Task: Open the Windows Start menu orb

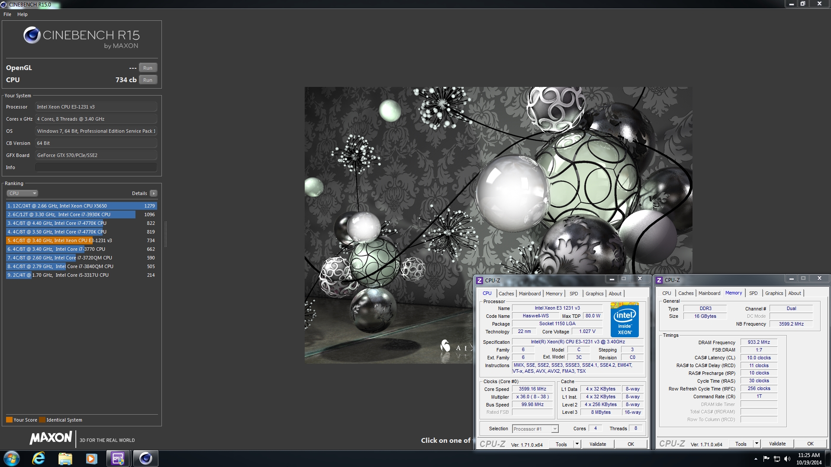Action: coord(12,458)
